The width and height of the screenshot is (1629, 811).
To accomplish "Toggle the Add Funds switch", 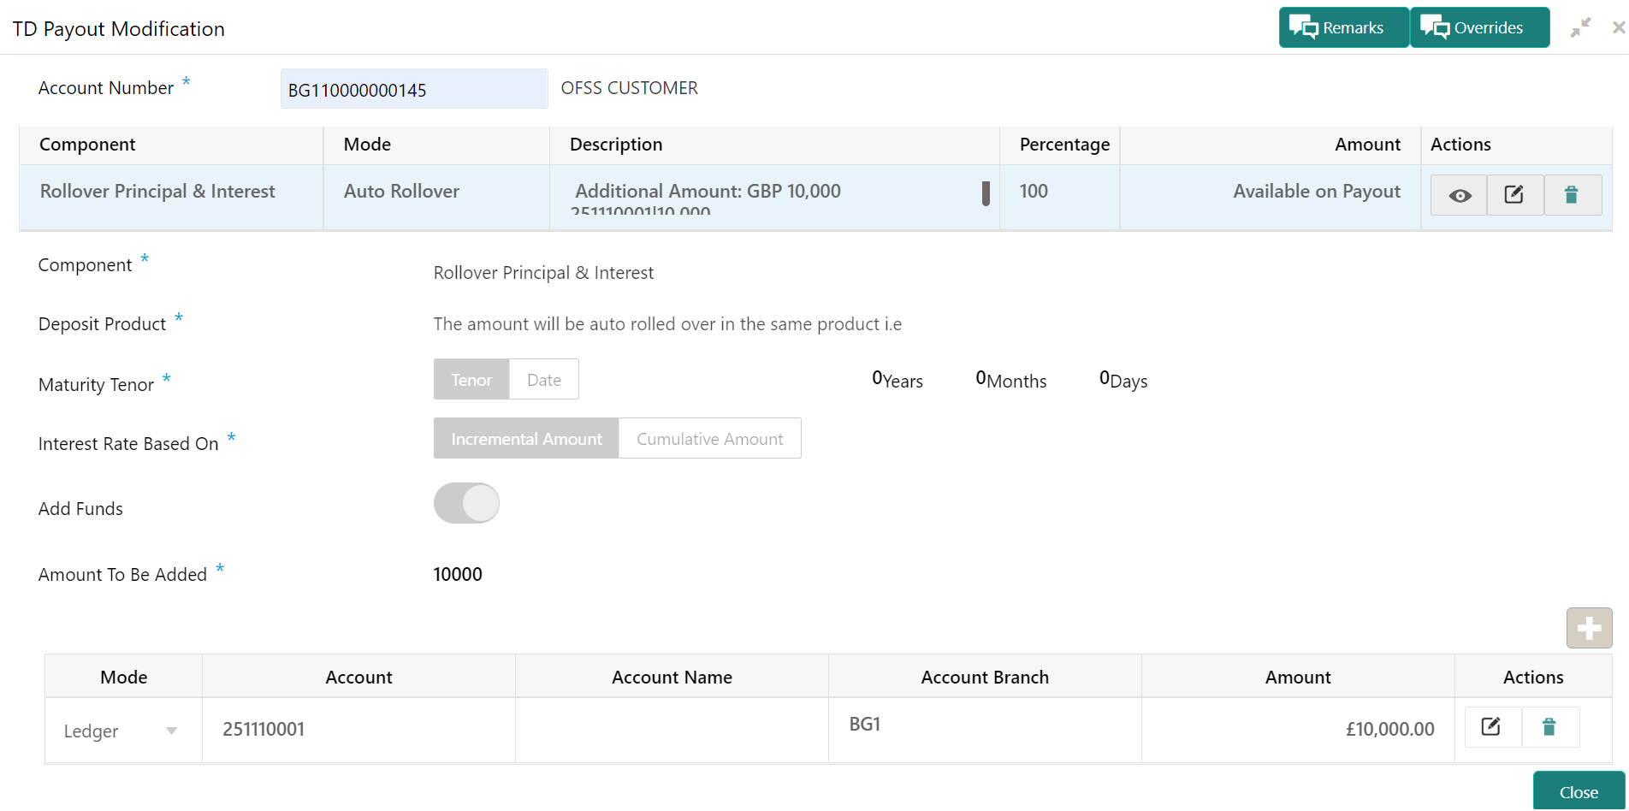I will (x=466, y=503).
